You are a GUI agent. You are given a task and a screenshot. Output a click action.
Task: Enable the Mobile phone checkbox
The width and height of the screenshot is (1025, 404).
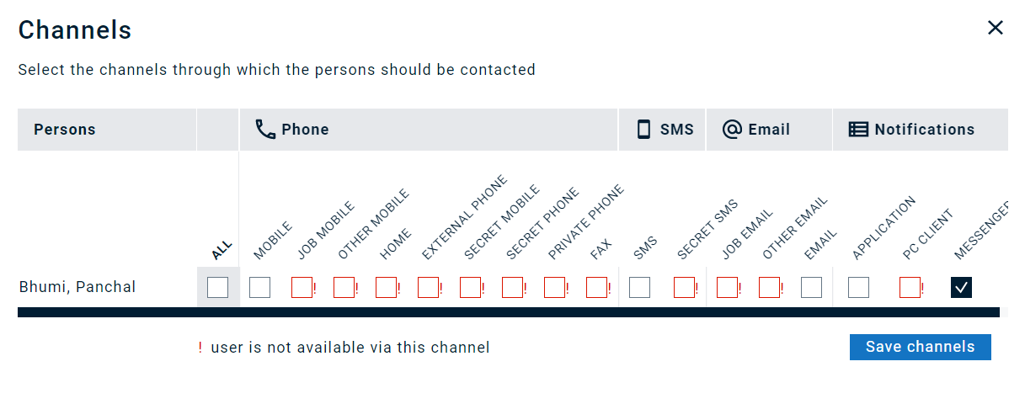click(x=259, y=288)
